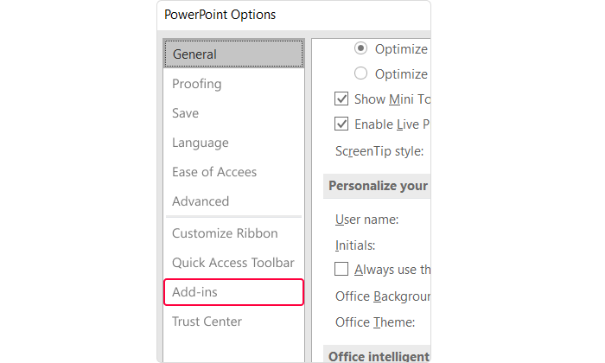Select Quick Access Toolbar category
The width and height of the screenshot is (605, 363).
[x=233, y=263]
